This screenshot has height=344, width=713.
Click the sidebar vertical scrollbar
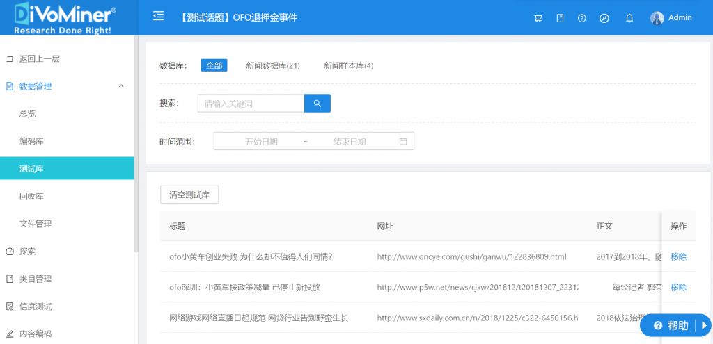click(136, 145)
